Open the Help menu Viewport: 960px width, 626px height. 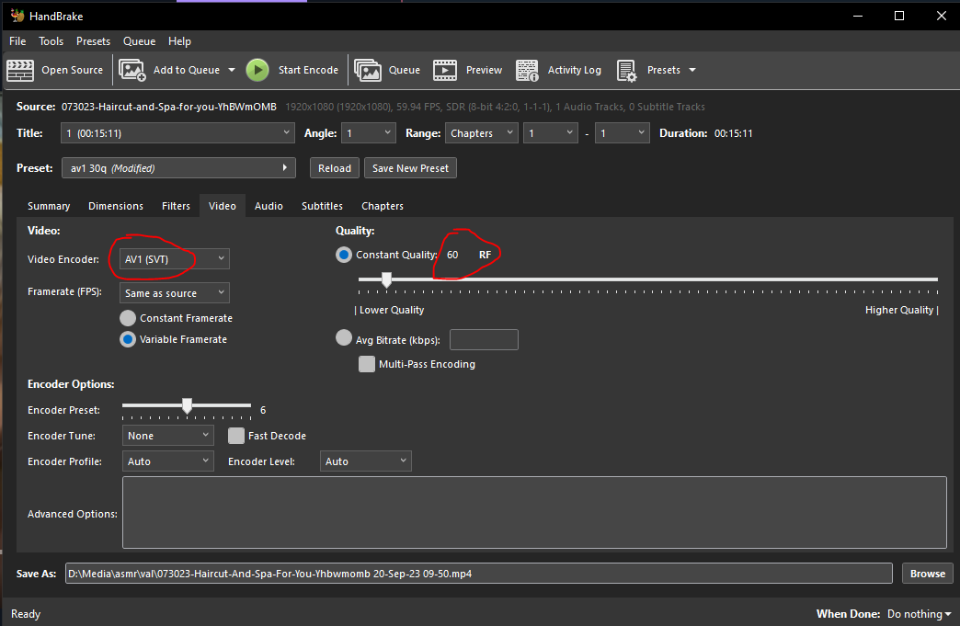point(179,41)
